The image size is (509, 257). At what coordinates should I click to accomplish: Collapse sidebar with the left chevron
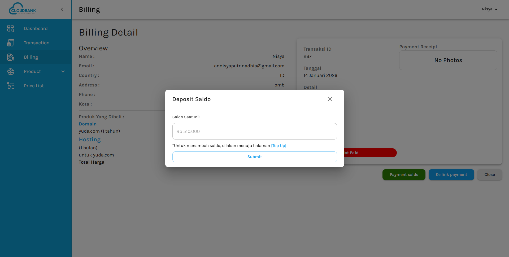pyautogui.click(x=62, y=10)
